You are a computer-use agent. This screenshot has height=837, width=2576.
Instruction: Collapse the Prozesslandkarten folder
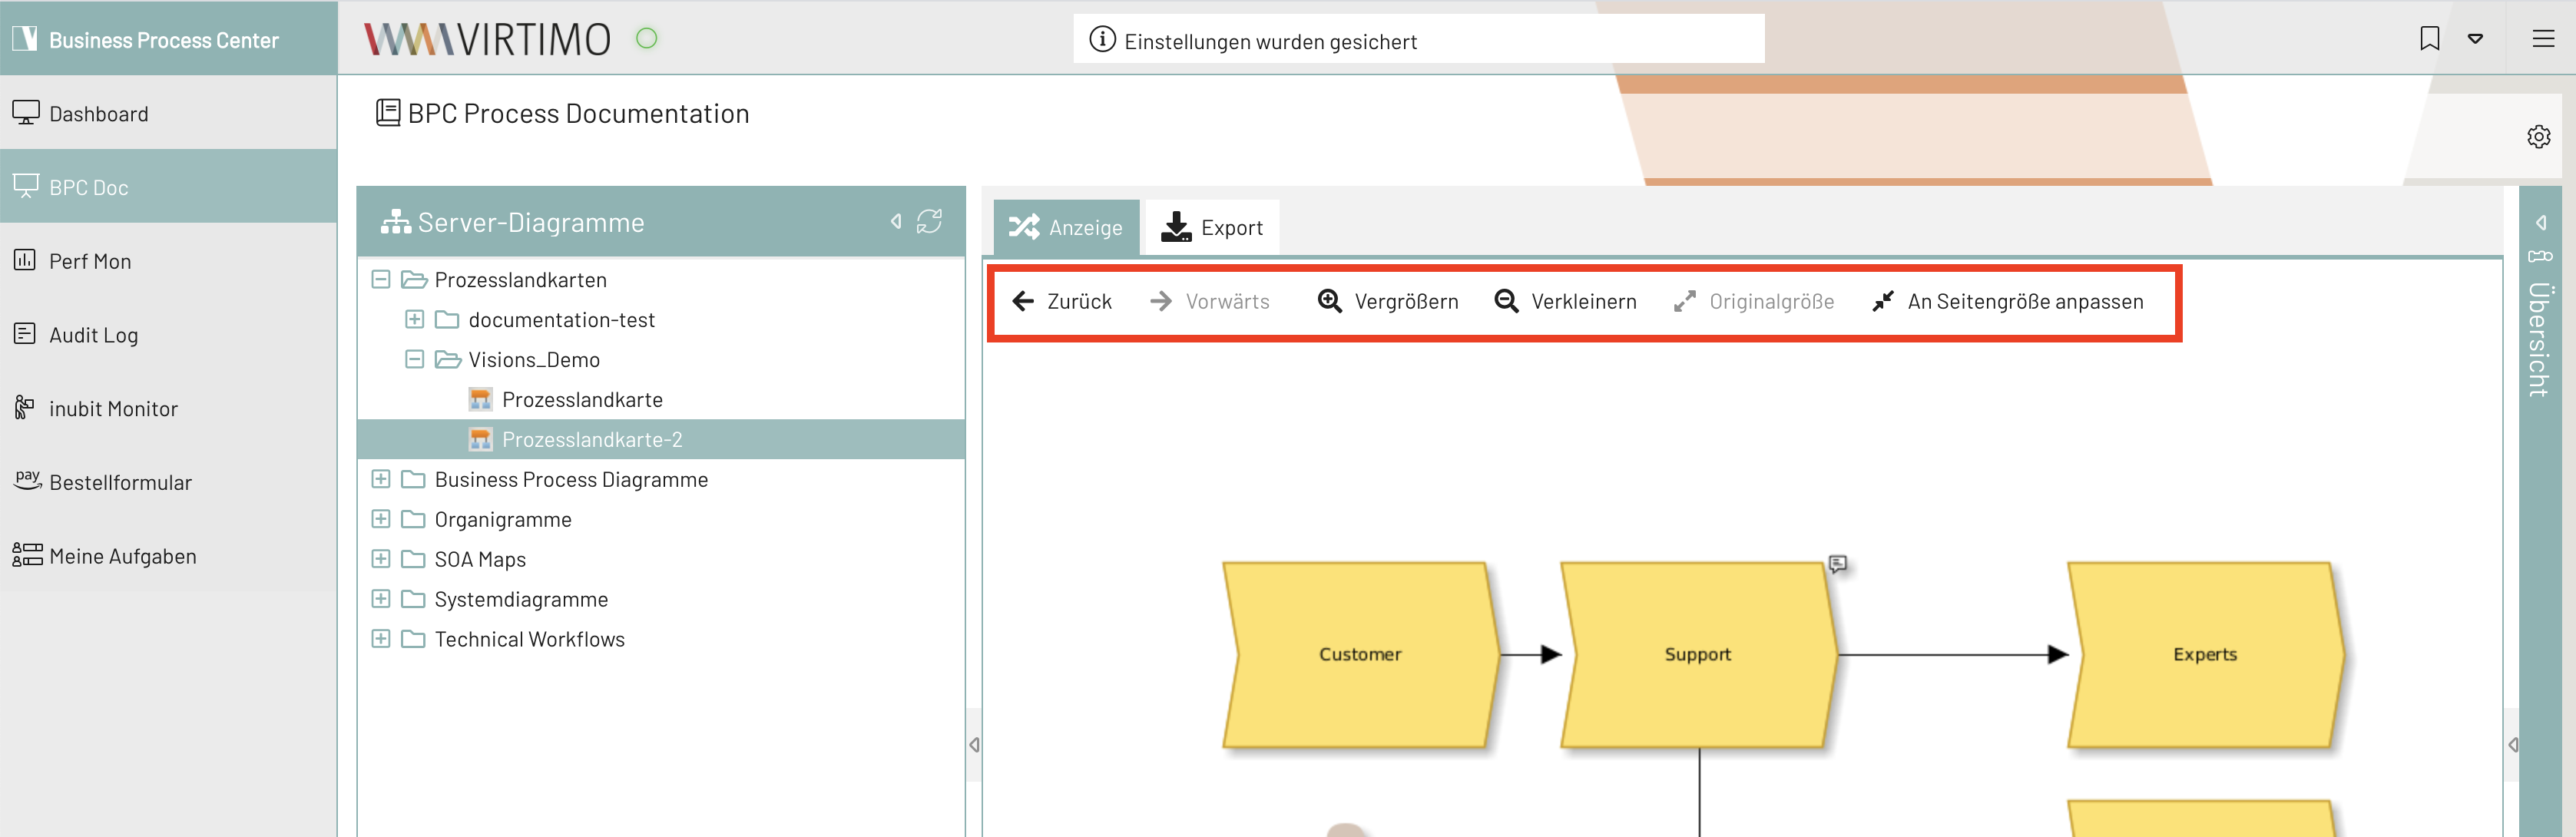(x=380, y=280)
